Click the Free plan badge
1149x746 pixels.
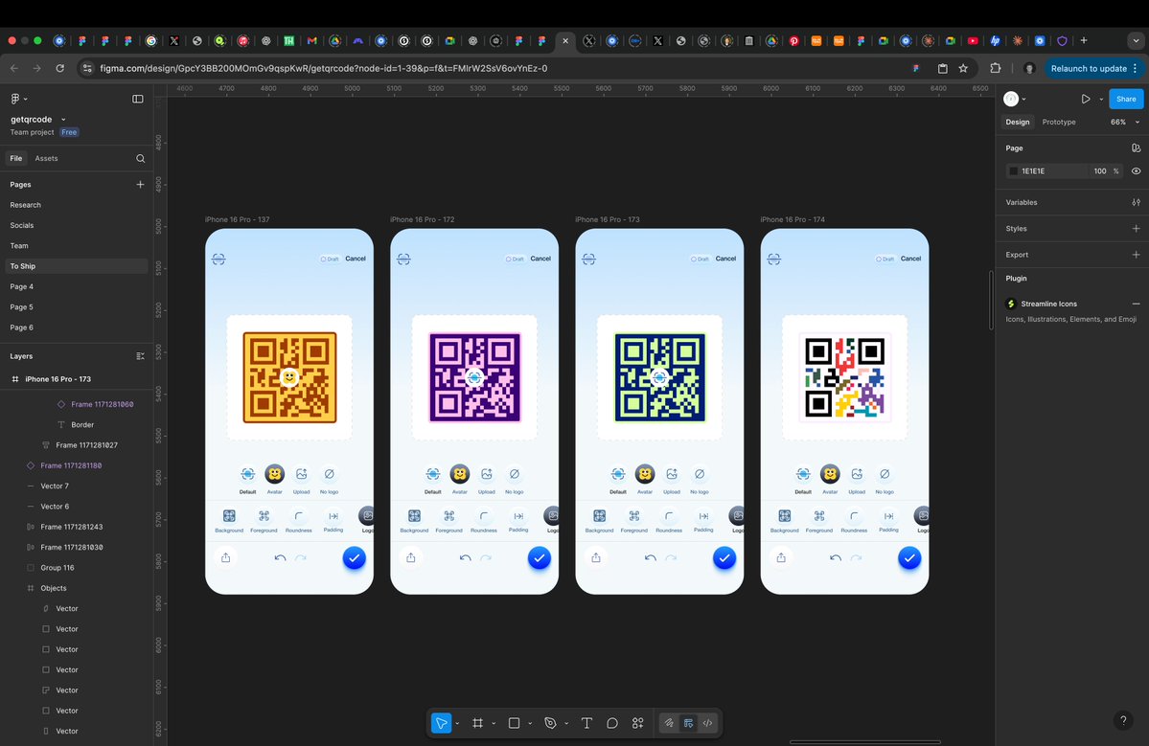[x=69, y=132]
